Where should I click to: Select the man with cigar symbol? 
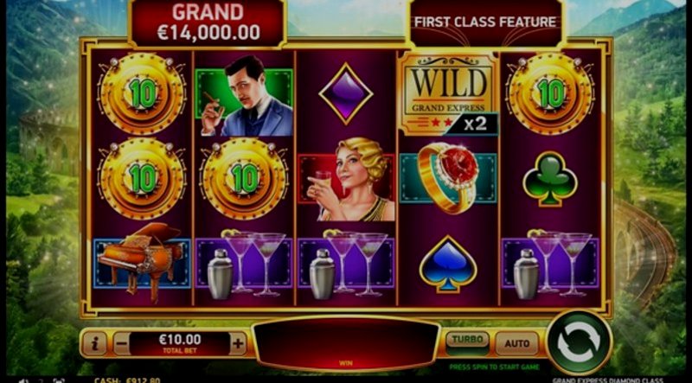click(x=245, y=96)
